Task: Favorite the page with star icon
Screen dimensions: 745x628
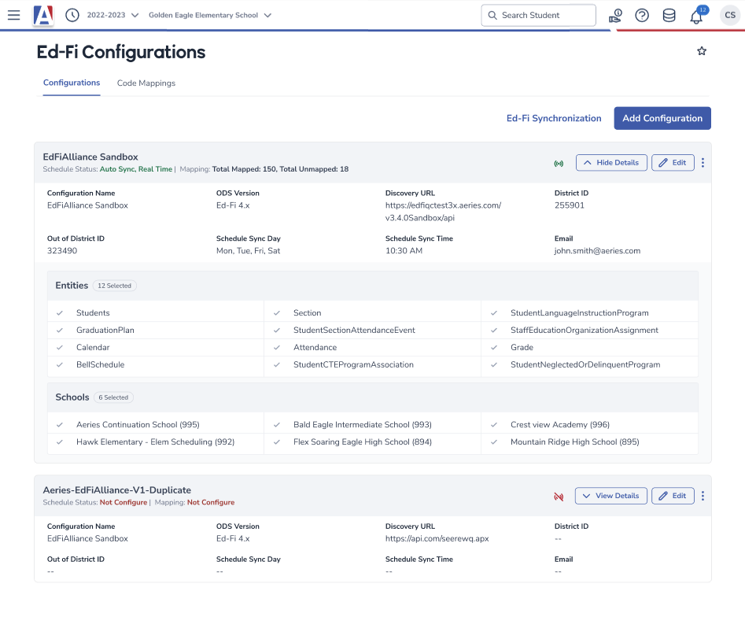Action: tap(702, 51)
